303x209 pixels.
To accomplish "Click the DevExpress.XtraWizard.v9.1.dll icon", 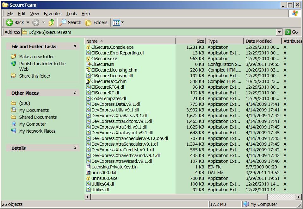I will (x=88, y=161).
